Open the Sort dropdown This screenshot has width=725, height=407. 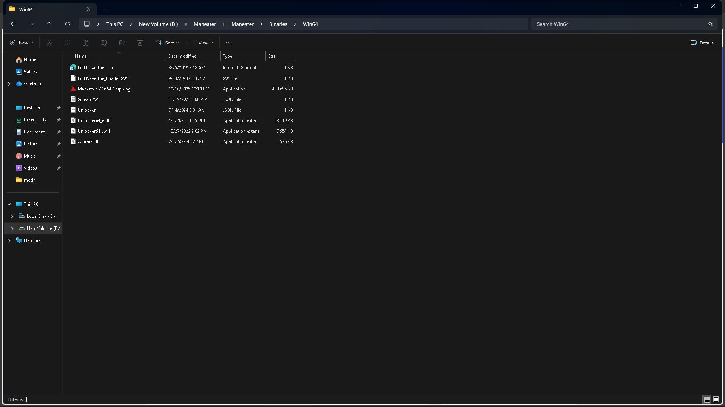[168, 43]
